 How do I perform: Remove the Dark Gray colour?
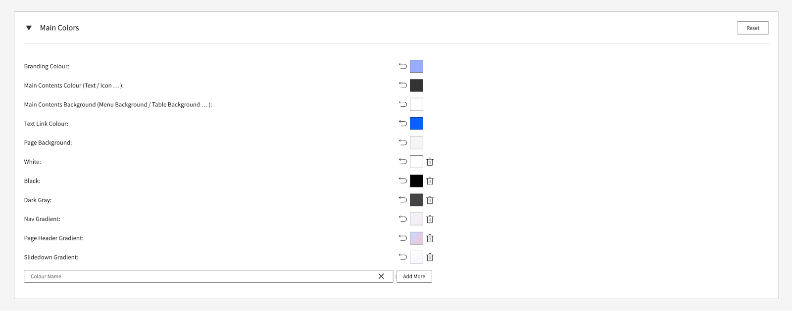[430, 200]
